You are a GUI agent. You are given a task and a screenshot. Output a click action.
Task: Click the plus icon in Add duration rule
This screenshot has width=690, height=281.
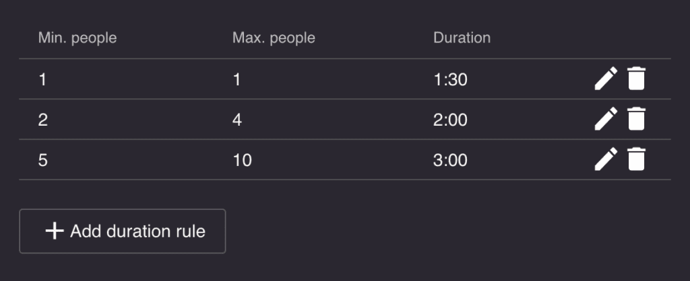point(55,231)
